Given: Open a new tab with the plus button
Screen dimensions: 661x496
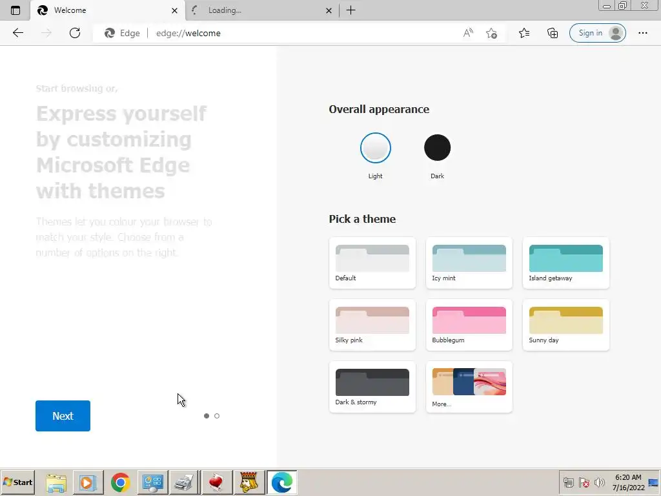Looking at the screenshot, I should (351, 10).
